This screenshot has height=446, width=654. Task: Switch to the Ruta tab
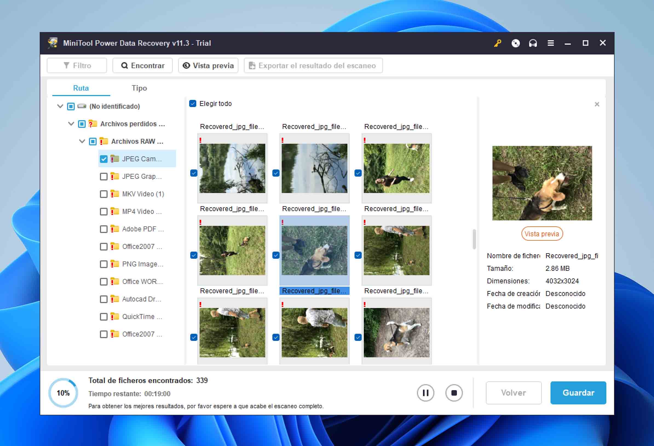tap(81, 88)
